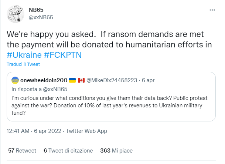
Task: Click NB65 profile avatar picture
Action: coord(15,14)
